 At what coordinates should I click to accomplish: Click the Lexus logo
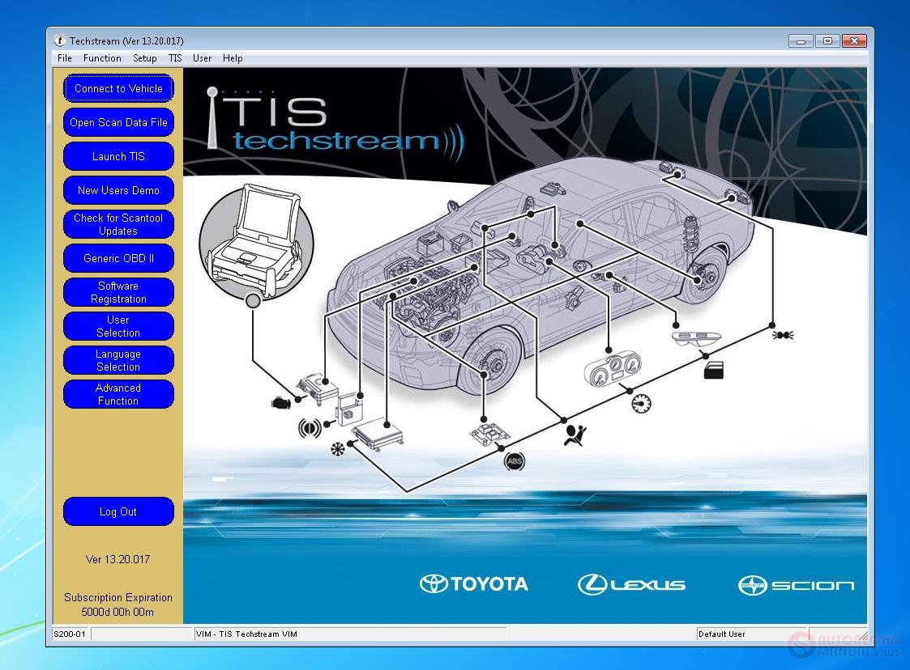631,584
